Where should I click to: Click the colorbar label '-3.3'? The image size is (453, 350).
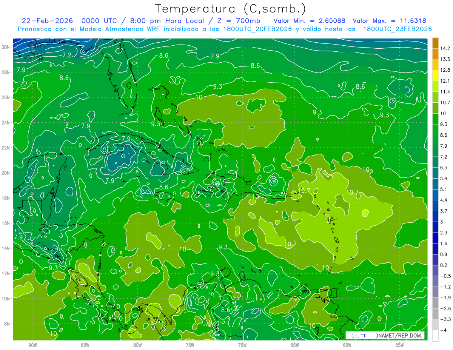pyautogui.click(x=445, y=319)
